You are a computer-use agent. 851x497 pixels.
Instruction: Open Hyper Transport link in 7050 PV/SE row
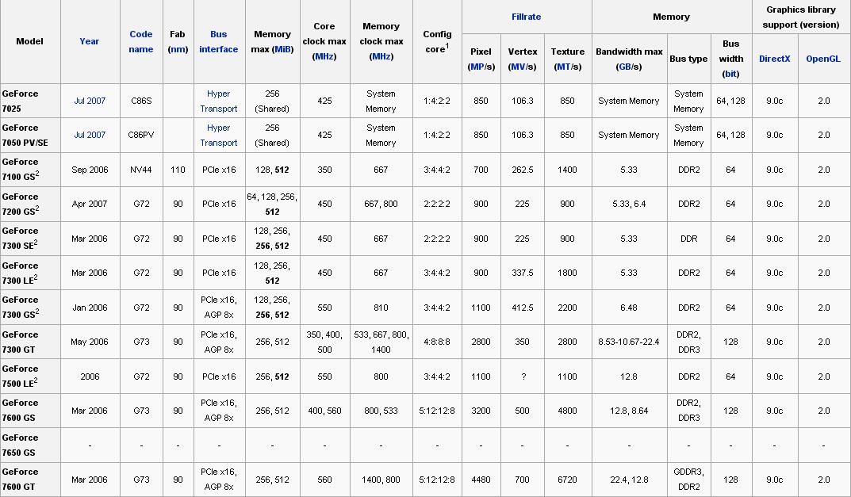click(x=218, y=135)
